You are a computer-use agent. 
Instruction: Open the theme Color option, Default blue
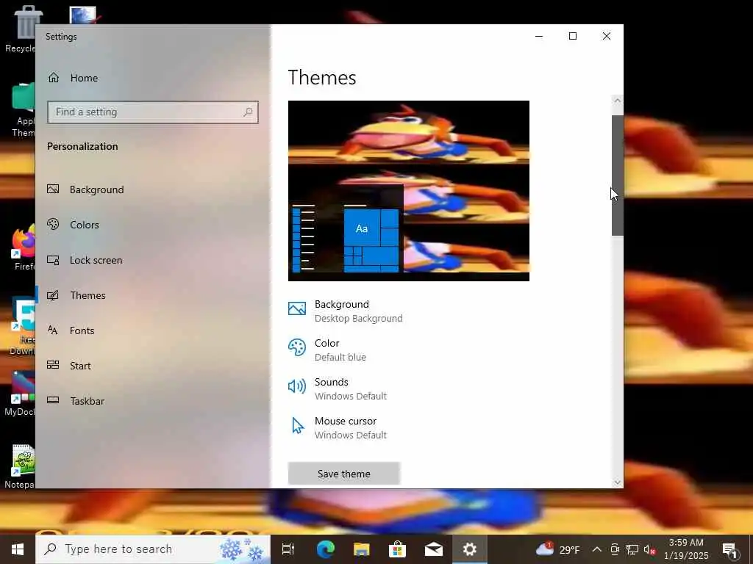[x=327, y=350]
